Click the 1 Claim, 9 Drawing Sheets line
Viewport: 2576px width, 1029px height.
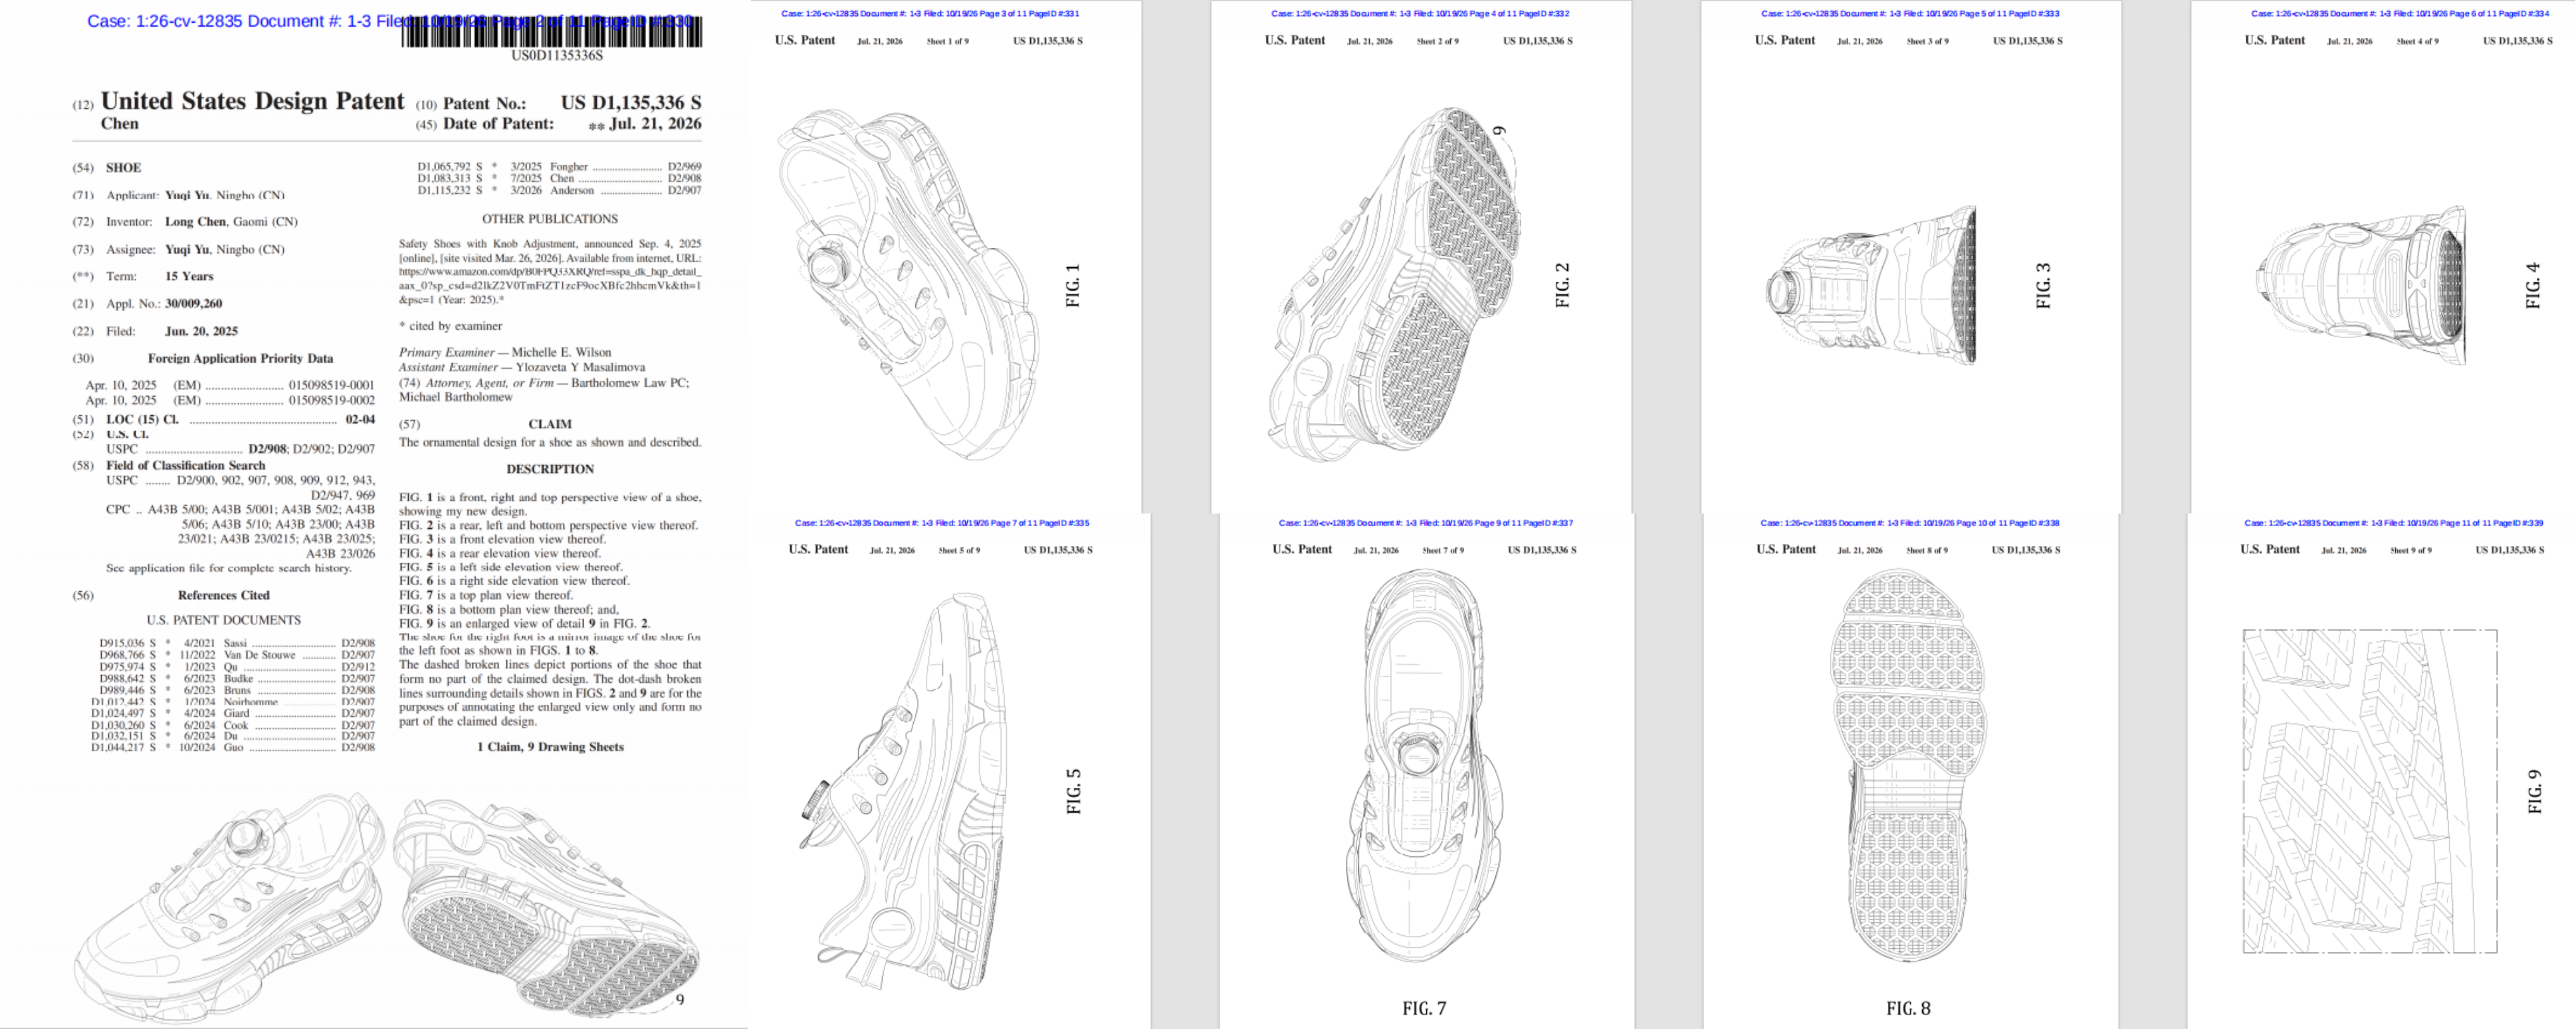pyautogui.click(x=550, y=747)
